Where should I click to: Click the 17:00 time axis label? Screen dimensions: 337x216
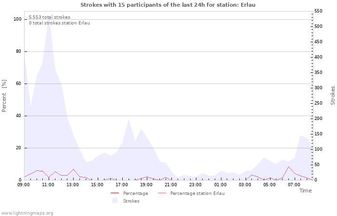[122, 185]
